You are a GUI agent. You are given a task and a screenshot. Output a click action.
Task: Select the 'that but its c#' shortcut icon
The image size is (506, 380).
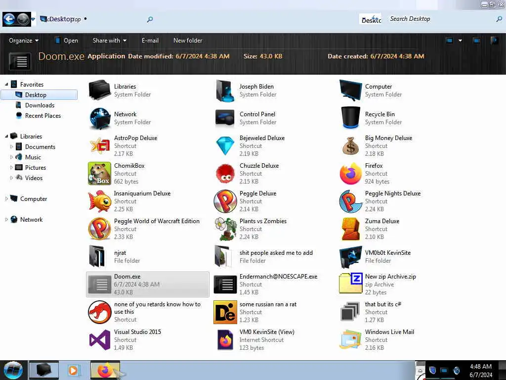350,312
